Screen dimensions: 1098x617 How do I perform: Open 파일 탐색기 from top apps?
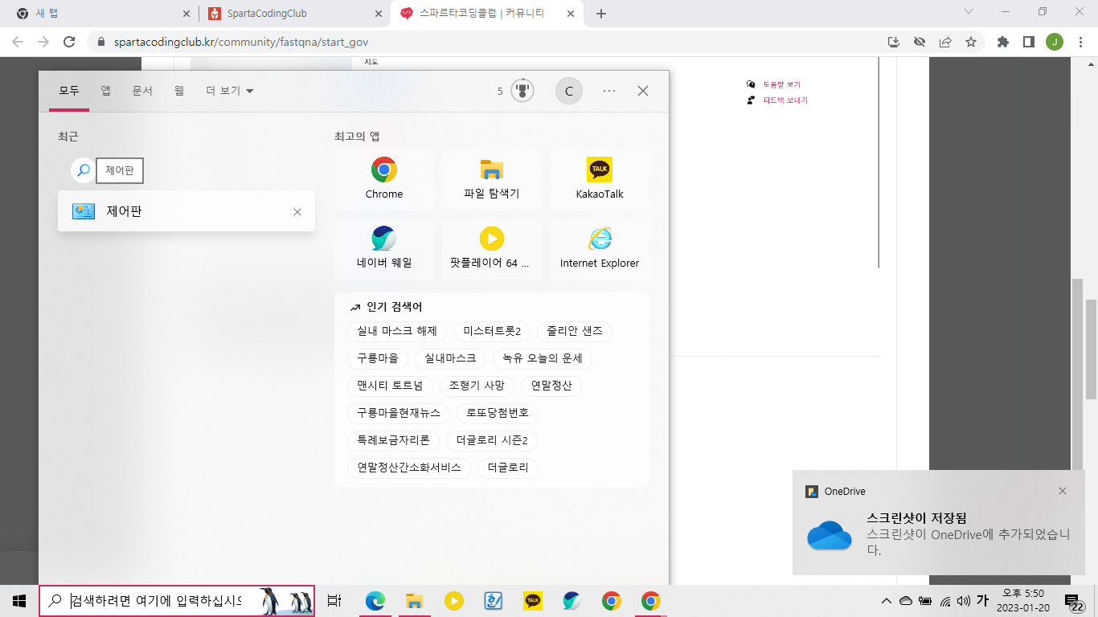pyautogui.click(x=492, y=179)
